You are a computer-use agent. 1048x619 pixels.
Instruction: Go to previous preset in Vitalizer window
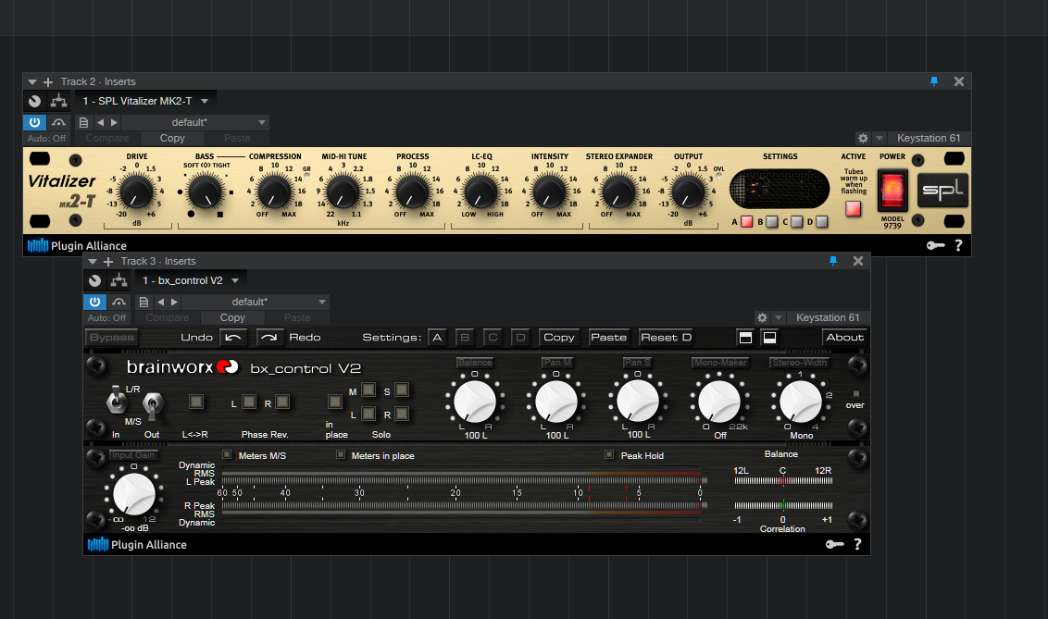(100, 122)
